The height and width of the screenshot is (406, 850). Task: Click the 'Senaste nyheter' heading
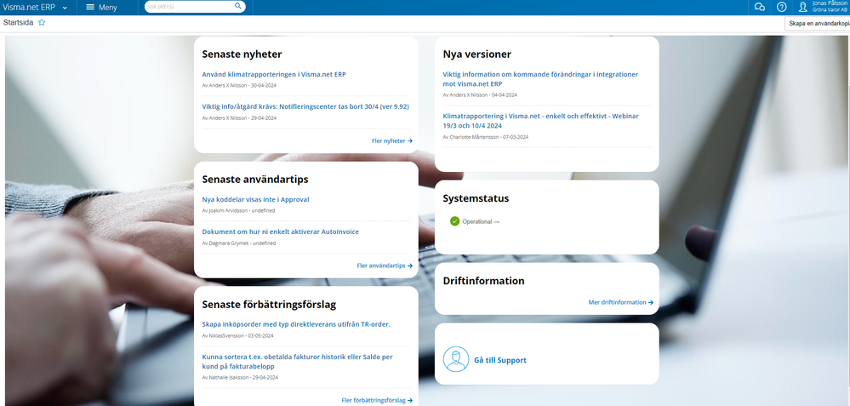coord(242,54)
